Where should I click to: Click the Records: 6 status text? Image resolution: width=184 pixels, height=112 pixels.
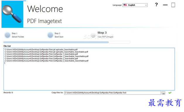click(x=8, y=92)
